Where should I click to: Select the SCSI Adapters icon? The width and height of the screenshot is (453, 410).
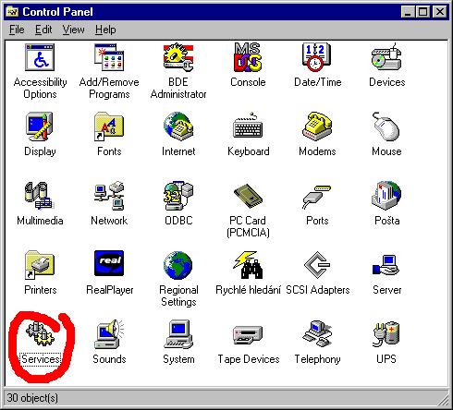[317, 265]
